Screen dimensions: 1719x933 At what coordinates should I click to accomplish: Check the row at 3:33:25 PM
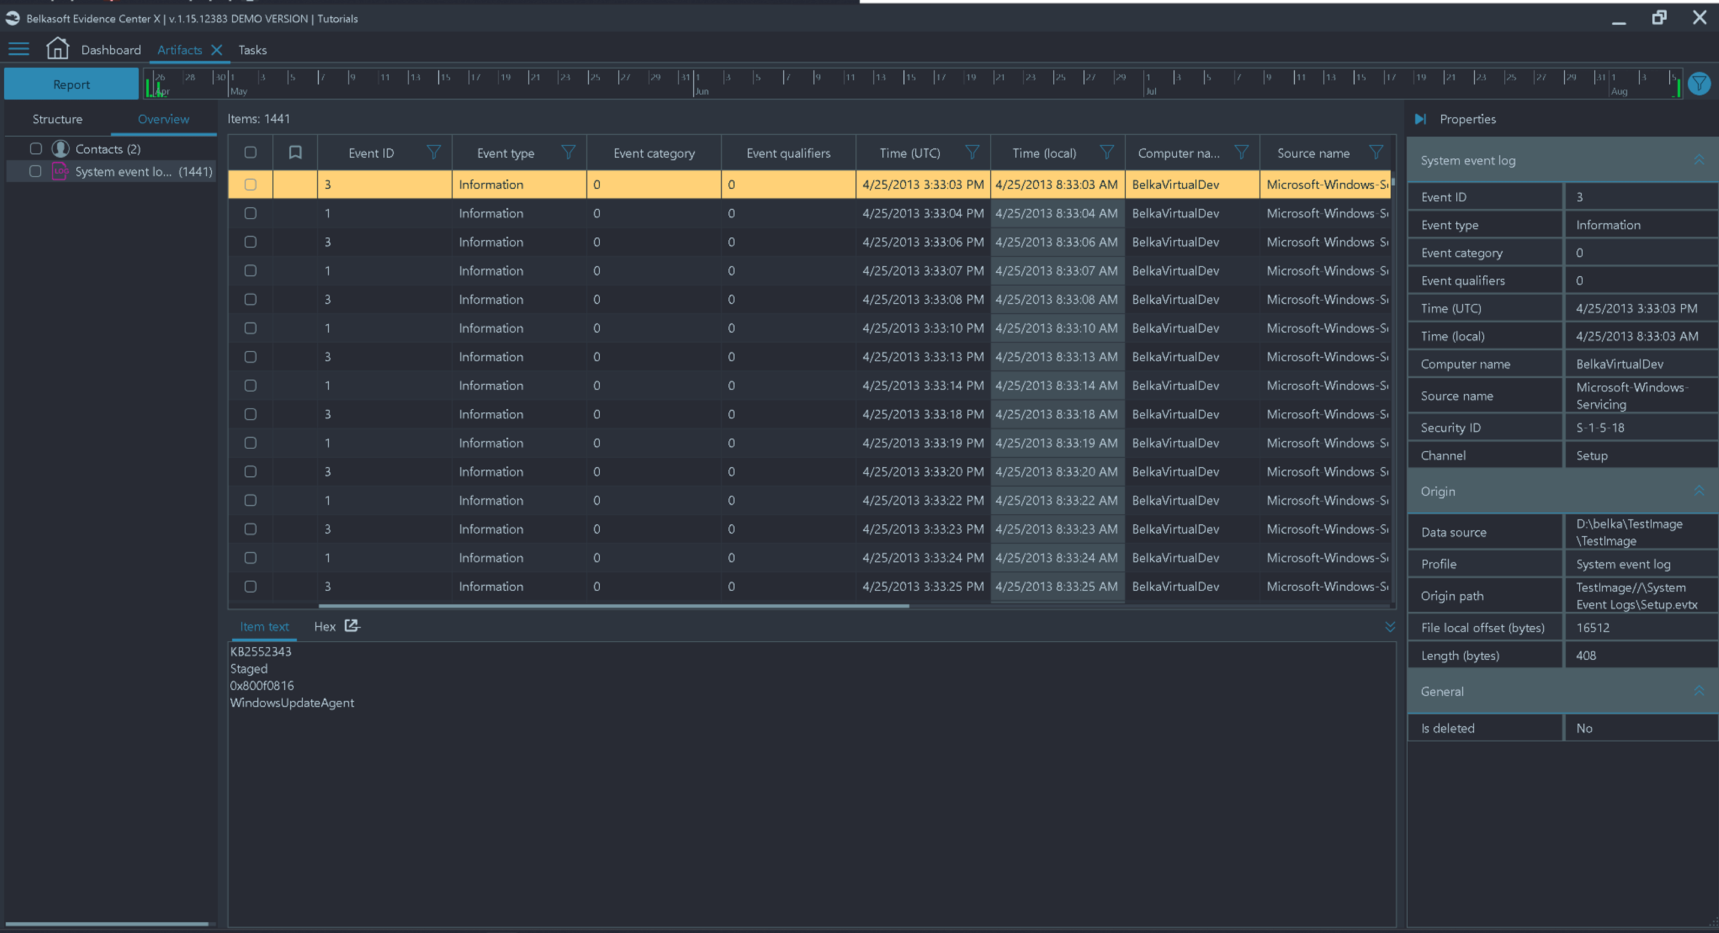pyautogui.click(x=250, y=586)
